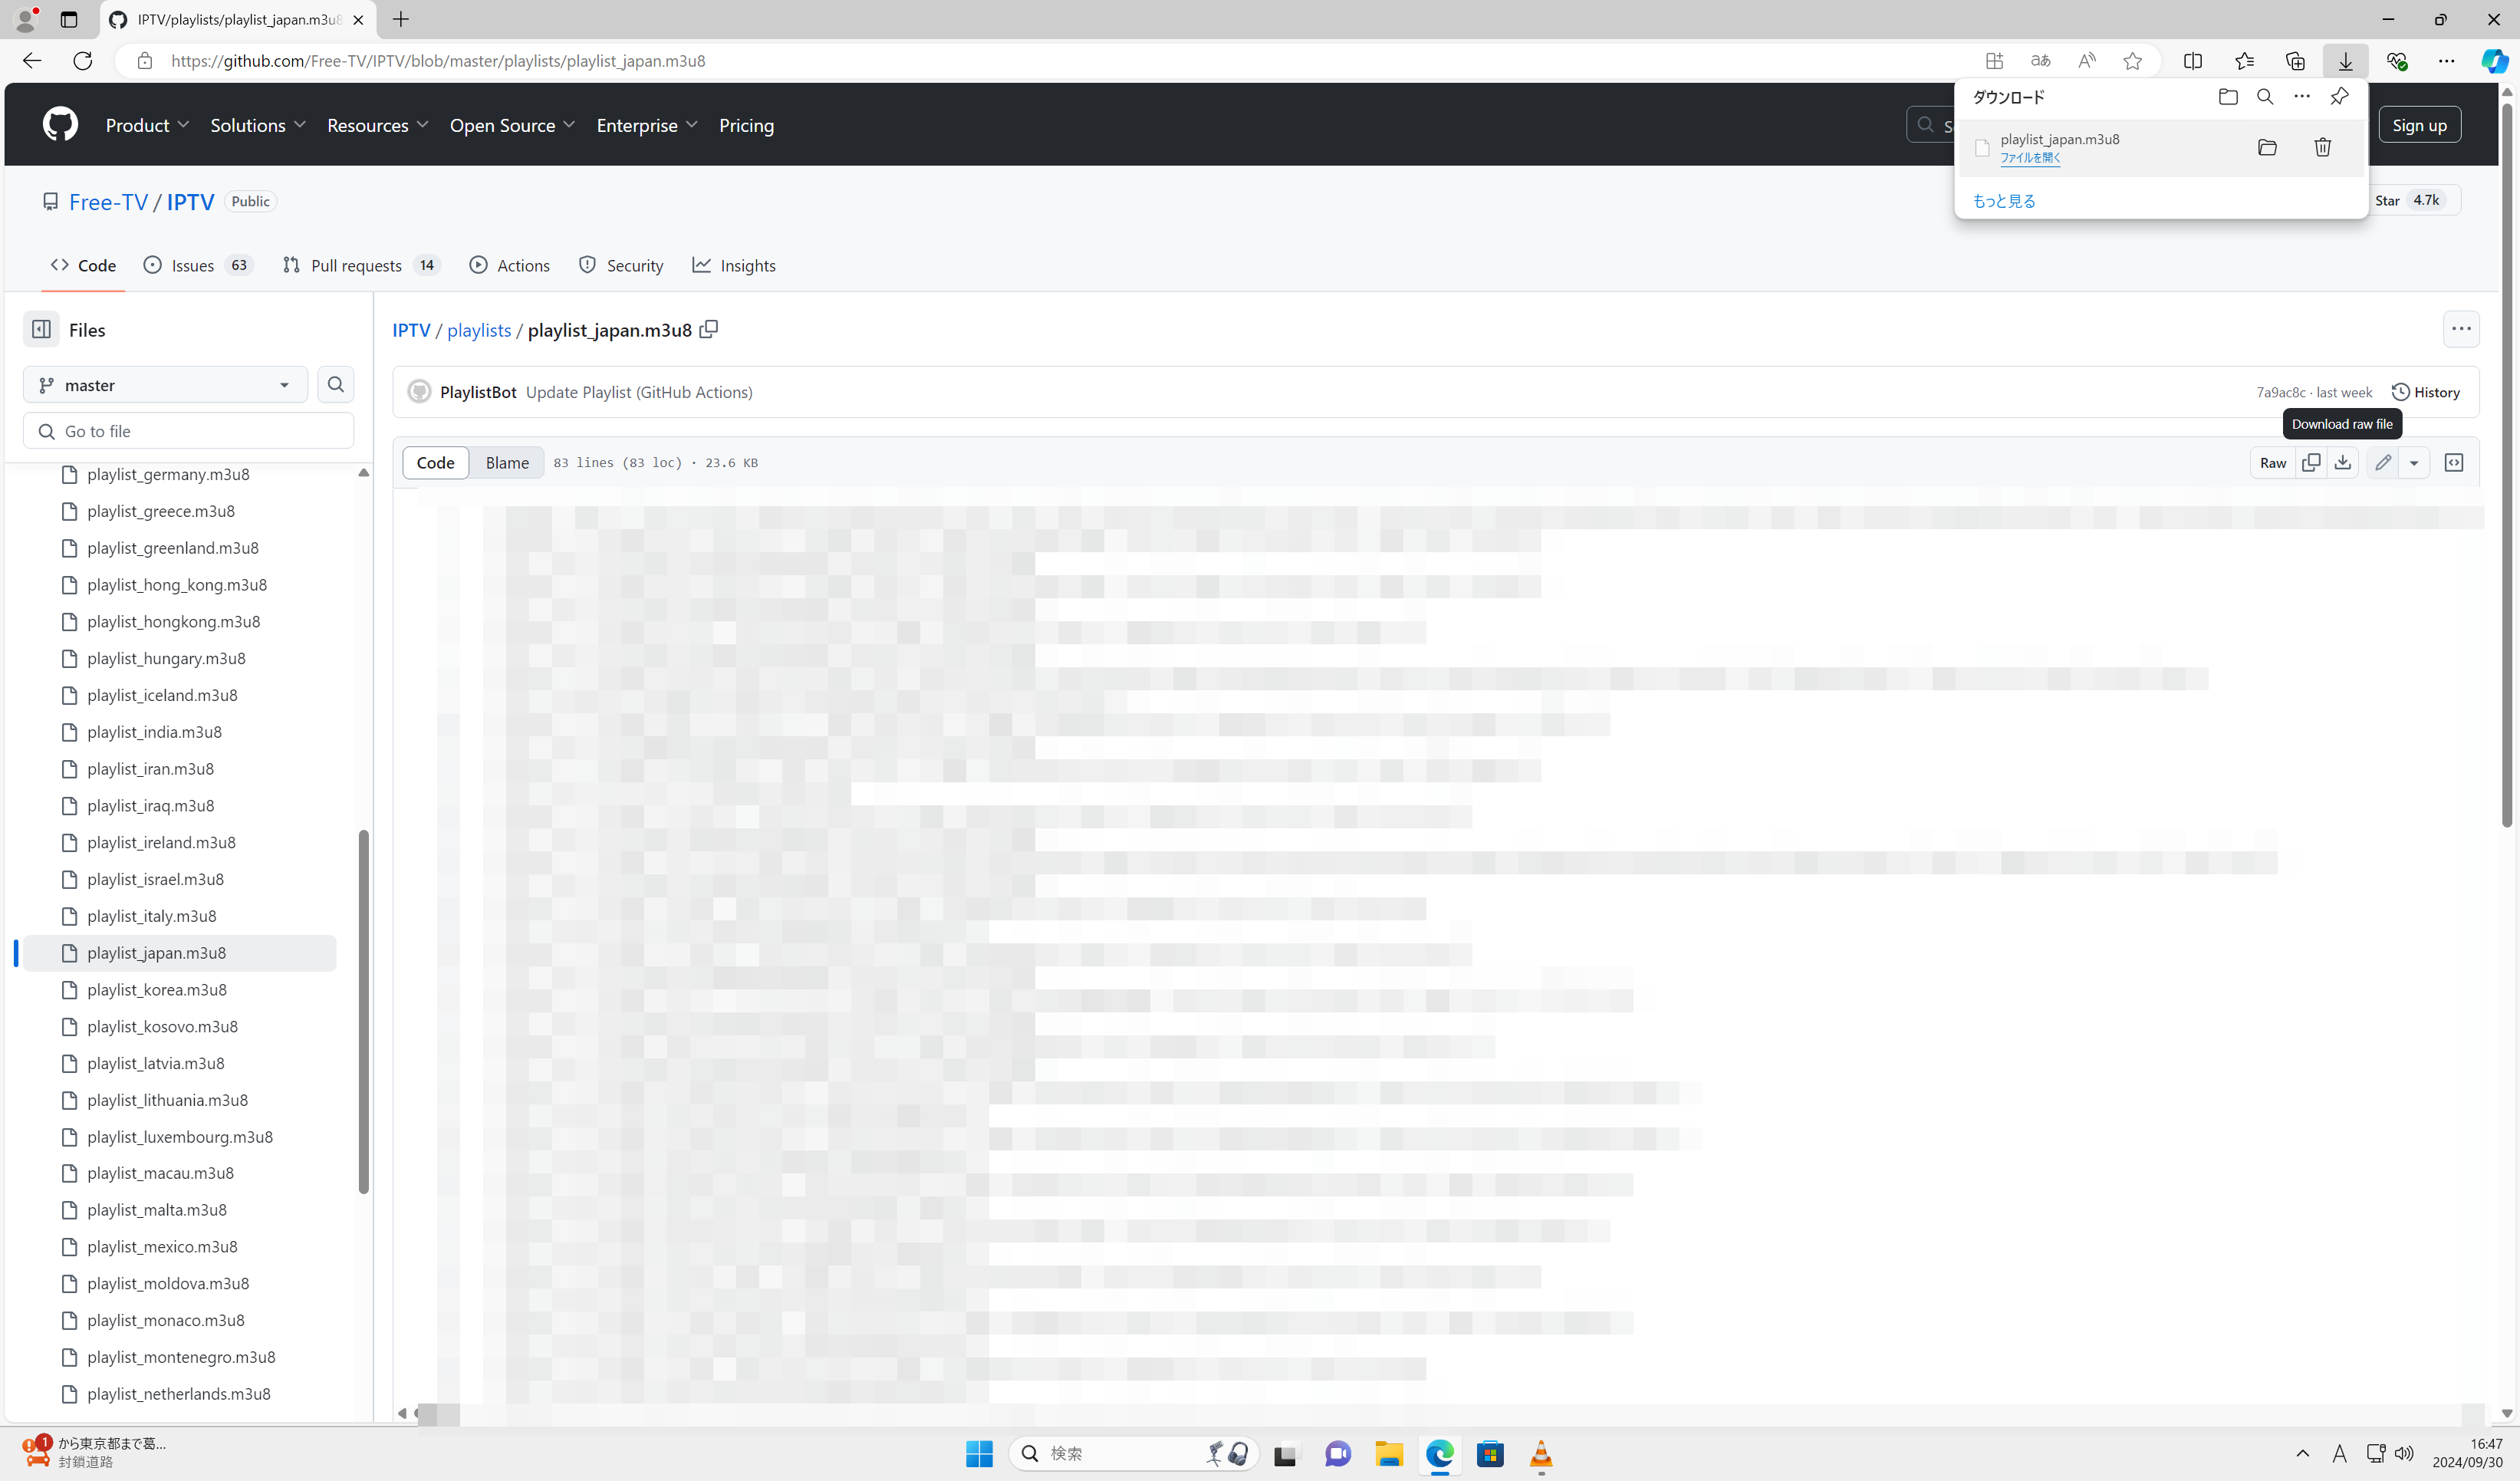Expand the Product navigation menu

pos(147,125)
